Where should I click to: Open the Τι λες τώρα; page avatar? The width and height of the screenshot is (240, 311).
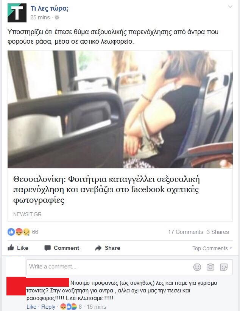click(x=17, y=13)
